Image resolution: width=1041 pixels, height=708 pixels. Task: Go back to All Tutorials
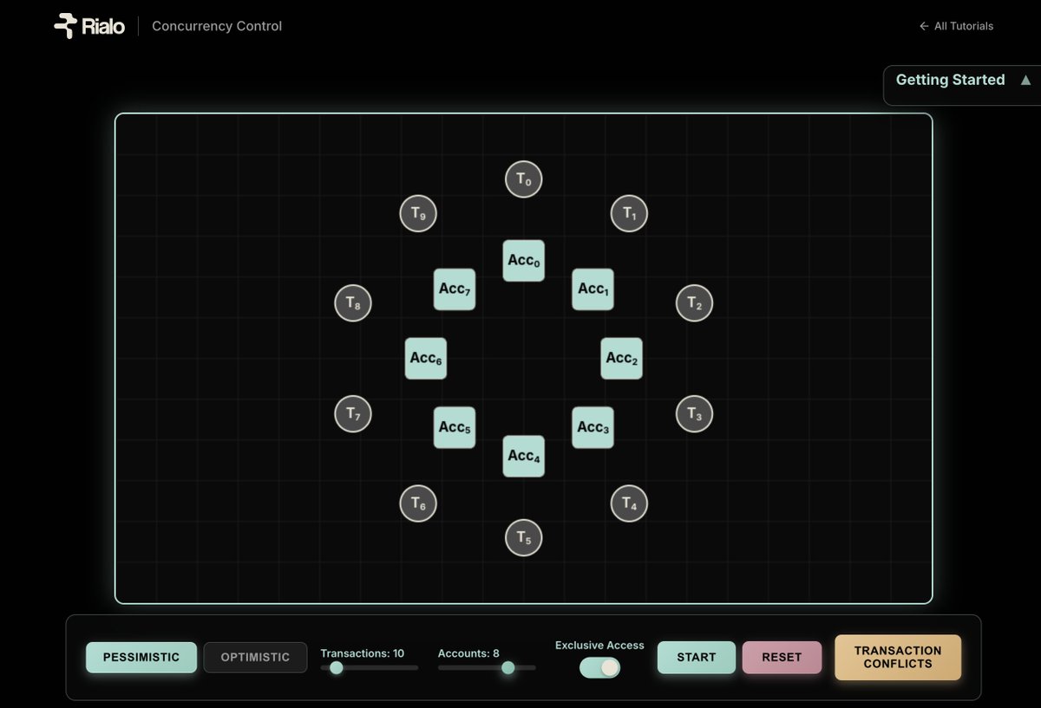click(956, 26)
